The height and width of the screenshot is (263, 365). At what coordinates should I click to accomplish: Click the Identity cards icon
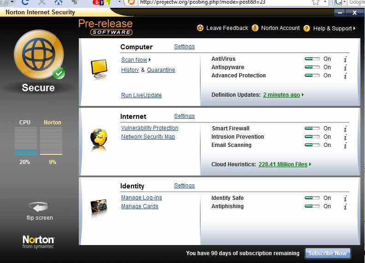(x=99, y=205)
